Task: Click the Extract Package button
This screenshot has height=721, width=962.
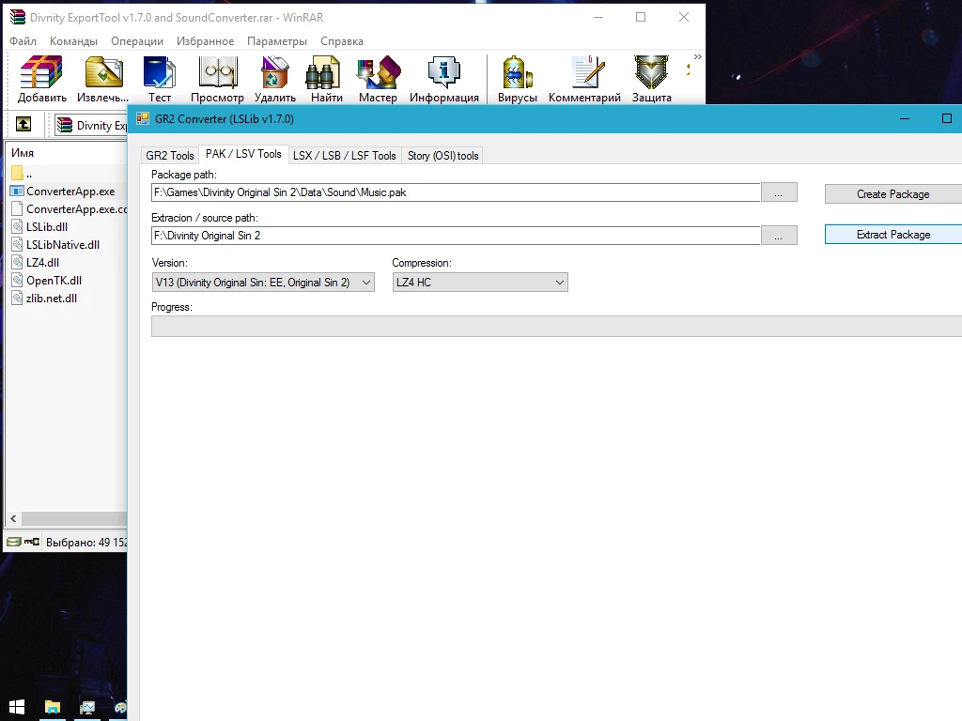Action: [892, 234]
